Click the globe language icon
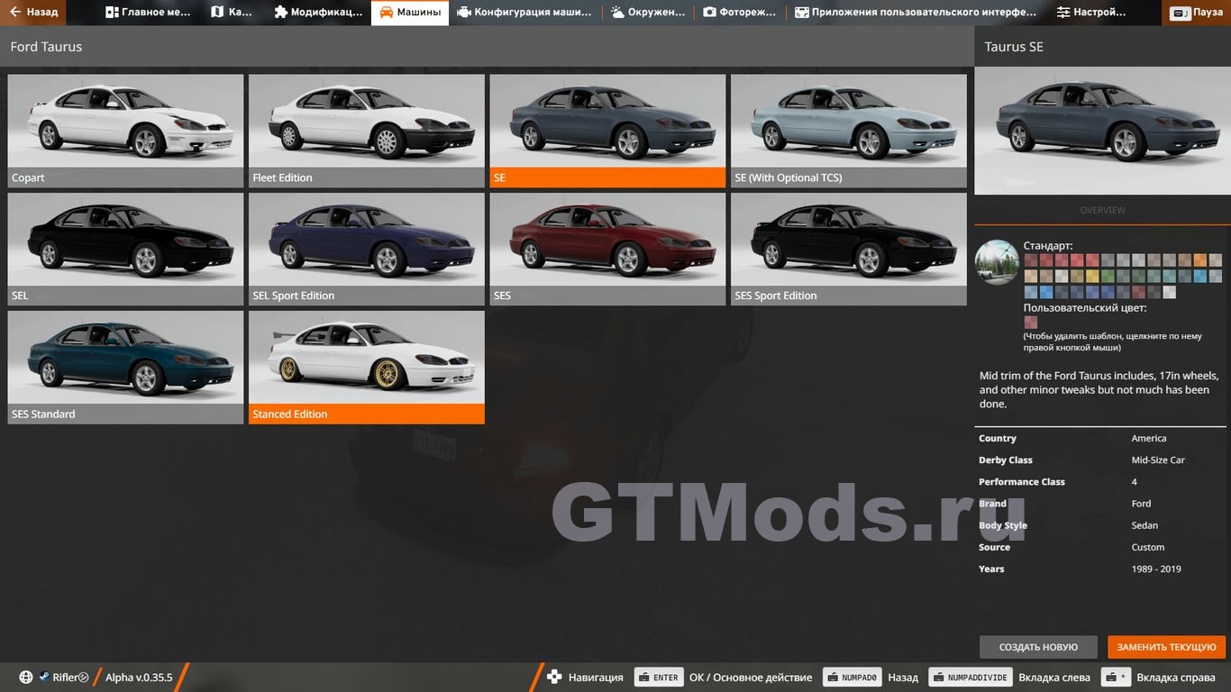The image size is (1231, 692). pos(26,678)
